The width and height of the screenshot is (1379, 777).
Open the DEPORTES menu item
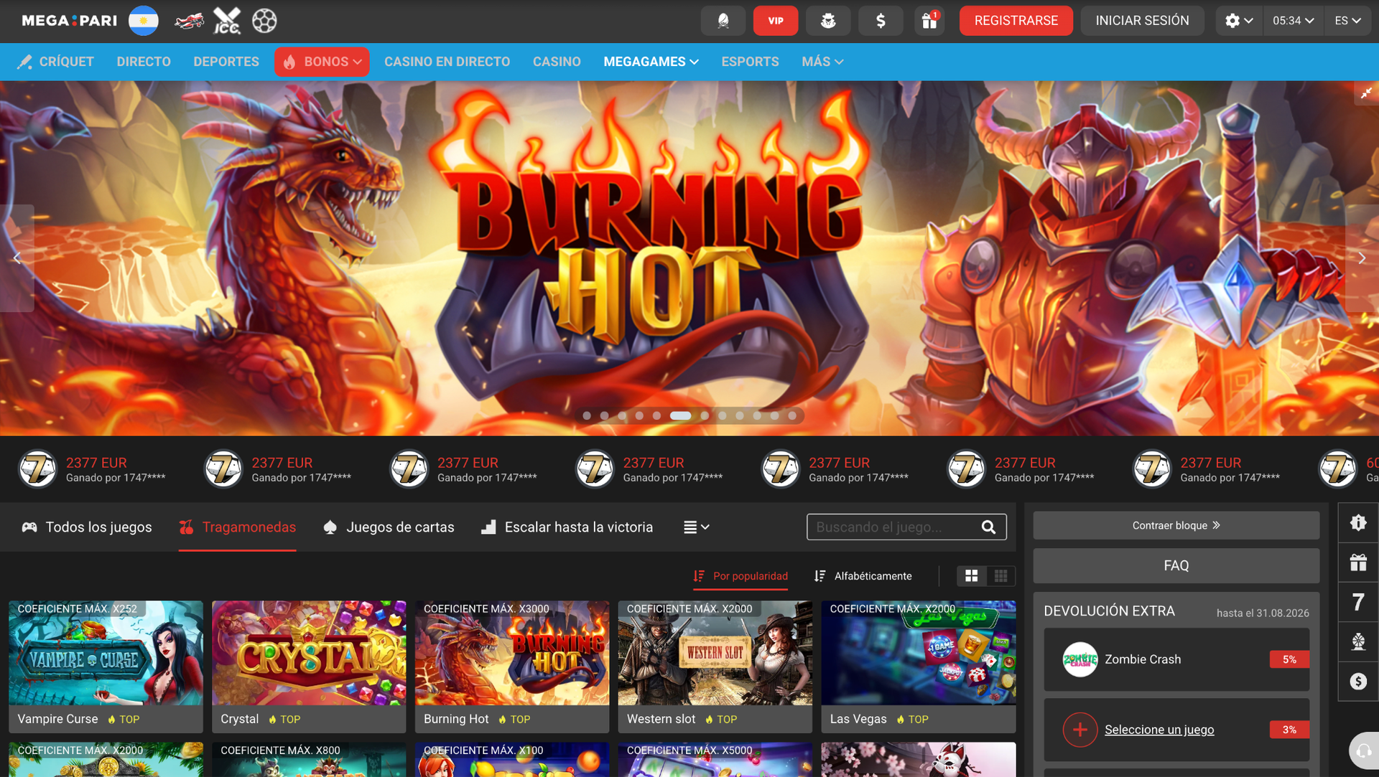226,62
